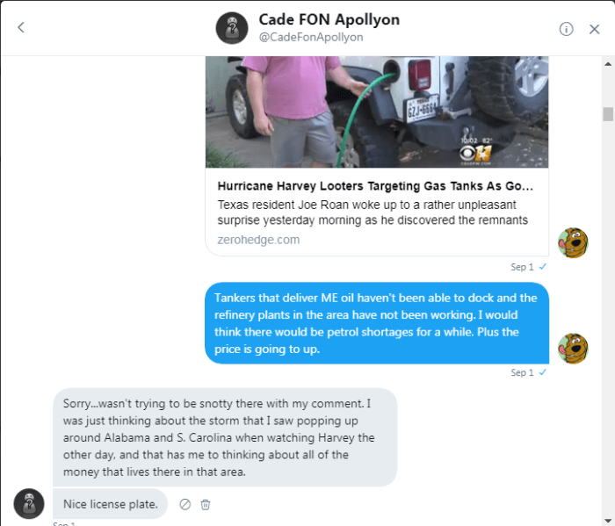This screenshot has width=615, height=526.
Task: Click dog avatar next to link card
Action: coord(573,242)
